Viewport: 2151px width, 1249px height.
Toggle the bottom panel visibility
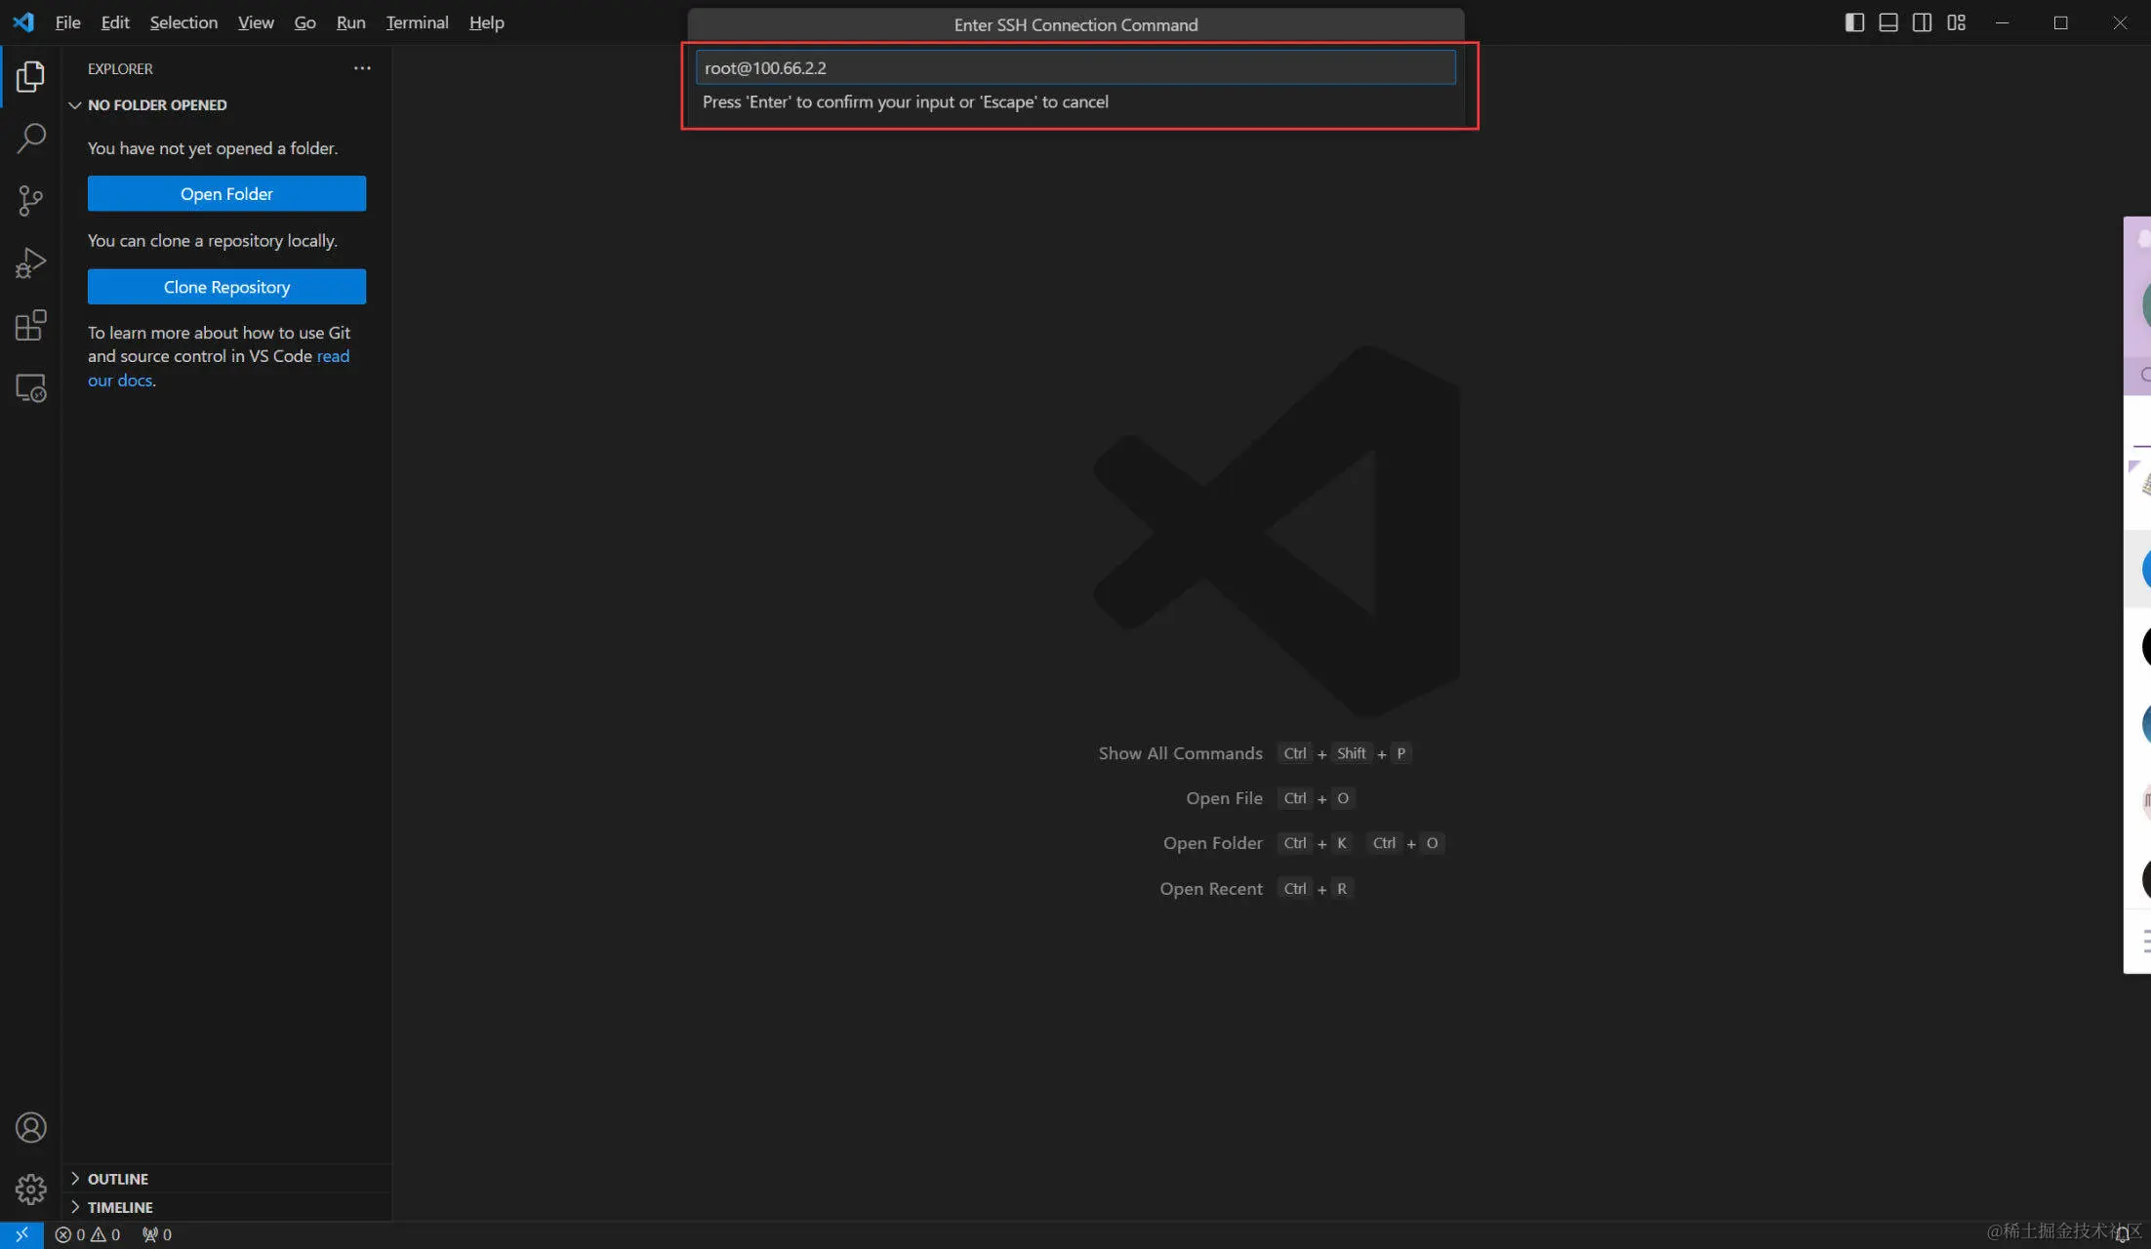point(1888,22)
